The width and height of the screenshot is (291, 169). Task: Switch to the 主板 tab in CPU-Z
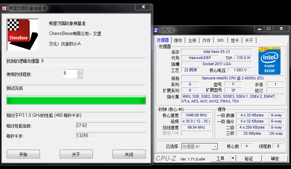pos(192,40)
